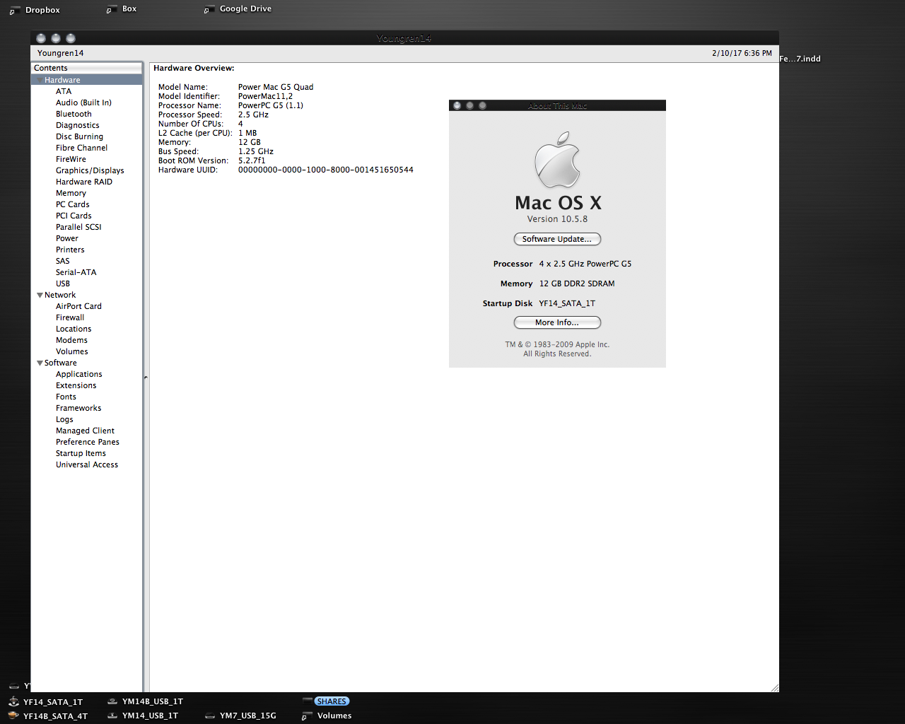
Task: Select Disc Burning entry
Action: click(79, 136)
